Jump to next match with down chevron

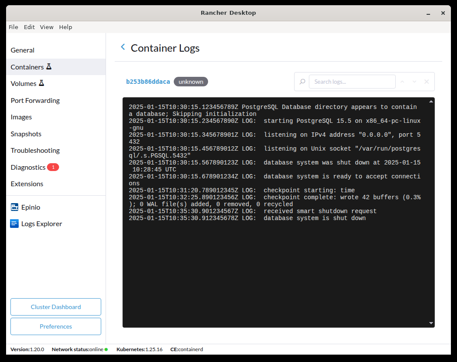click(x=414, y=82)
